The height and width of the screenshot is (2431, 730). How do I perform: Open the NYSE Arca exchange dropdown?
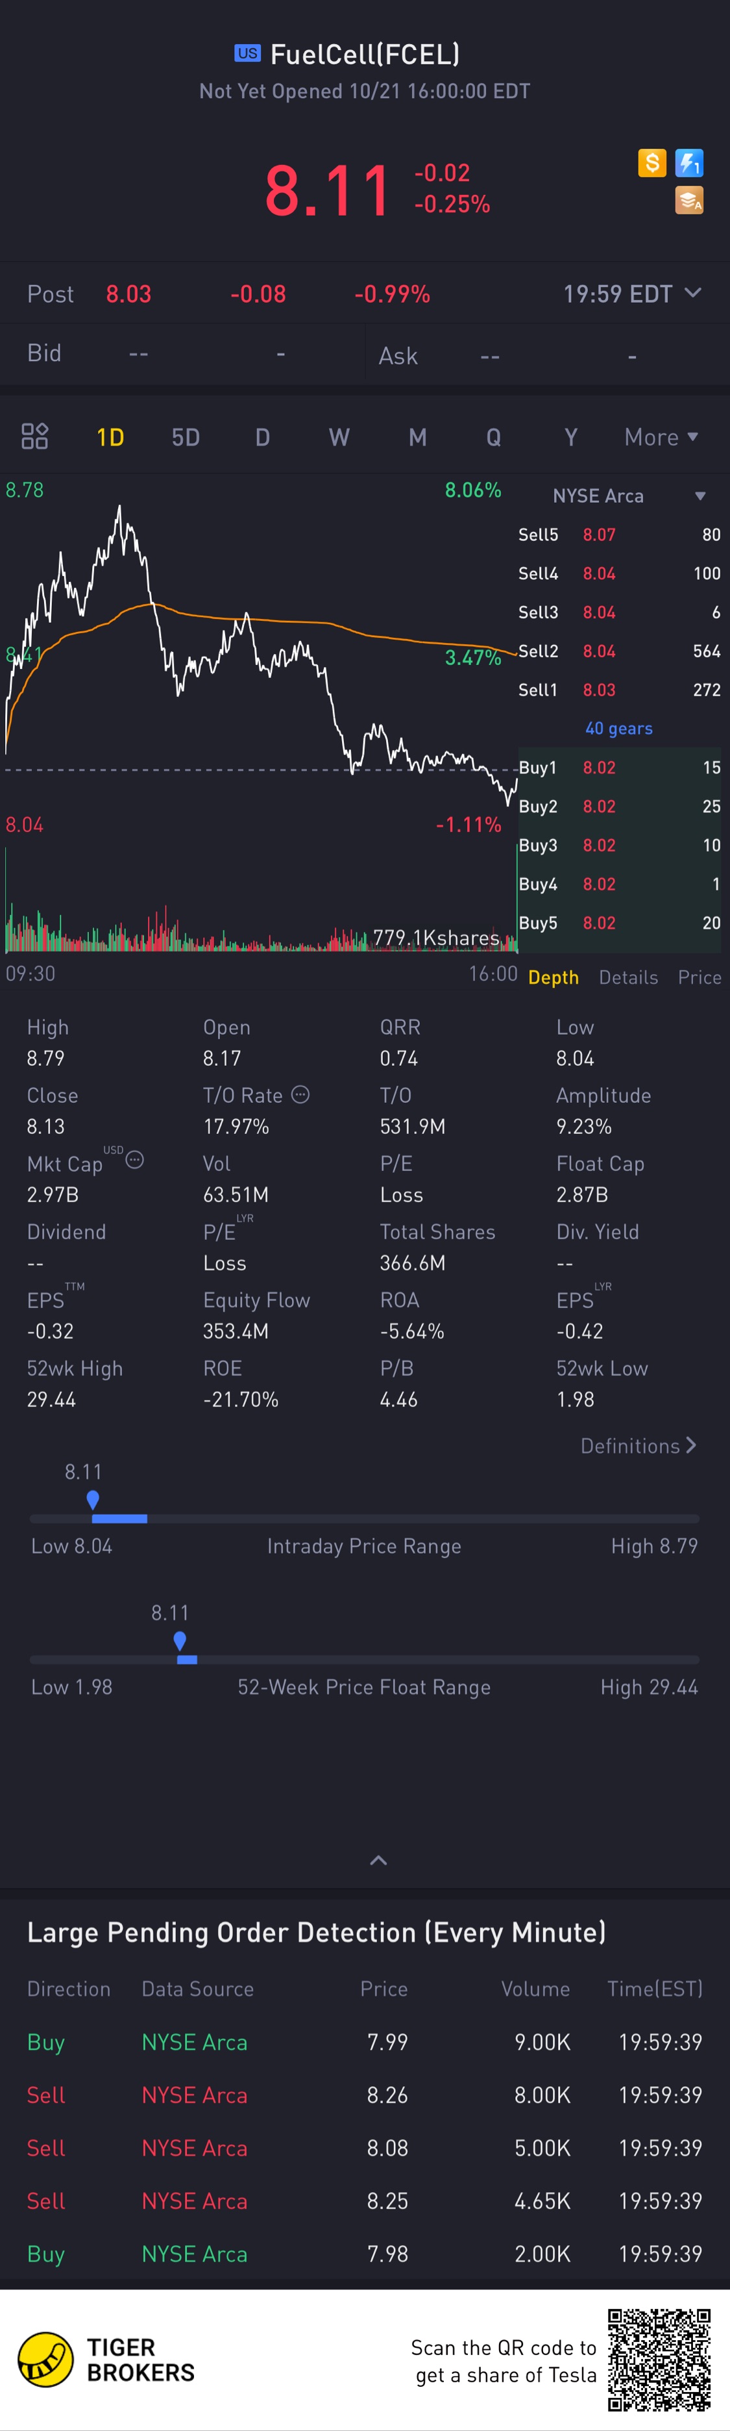[x=700, y=496]
